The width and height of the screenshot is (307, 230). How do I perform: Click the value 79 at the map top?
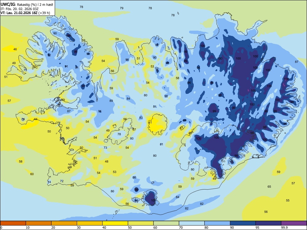[122, 8]
